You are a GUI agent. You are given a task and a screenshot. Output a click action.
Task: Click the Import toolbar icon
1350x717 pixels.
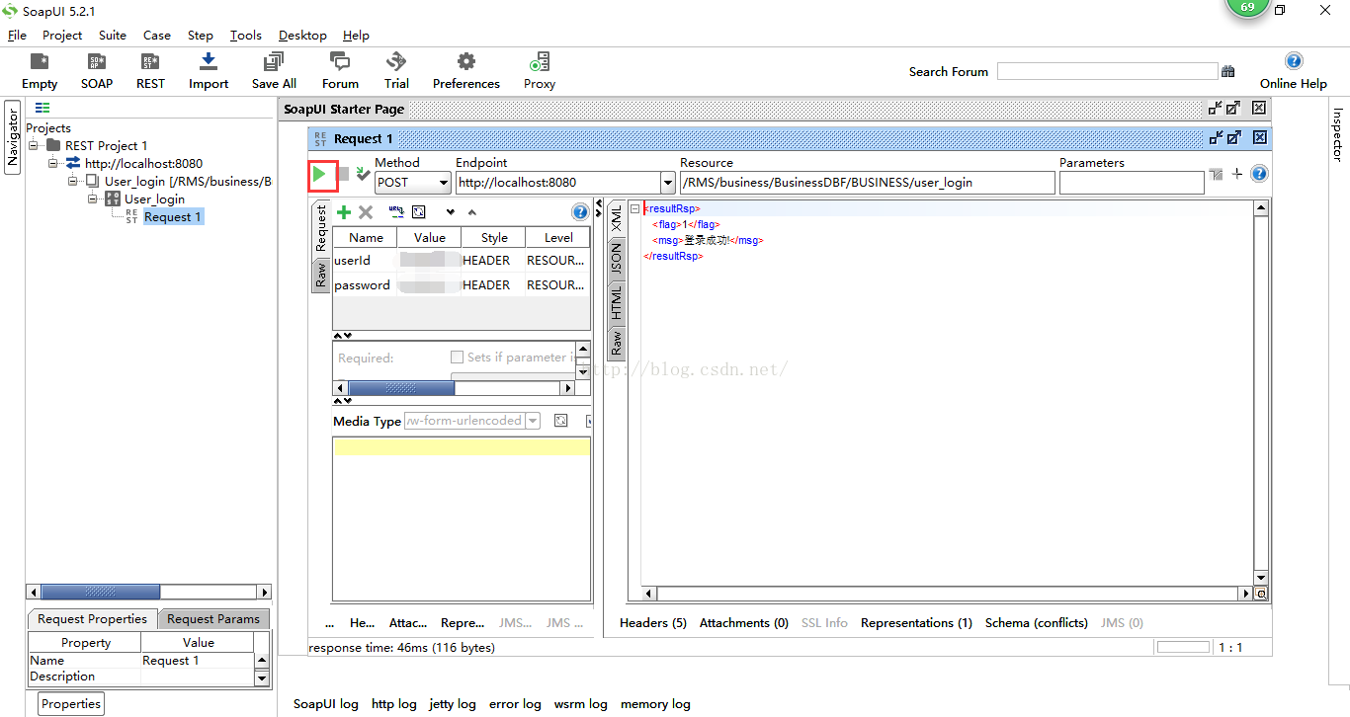209,71
